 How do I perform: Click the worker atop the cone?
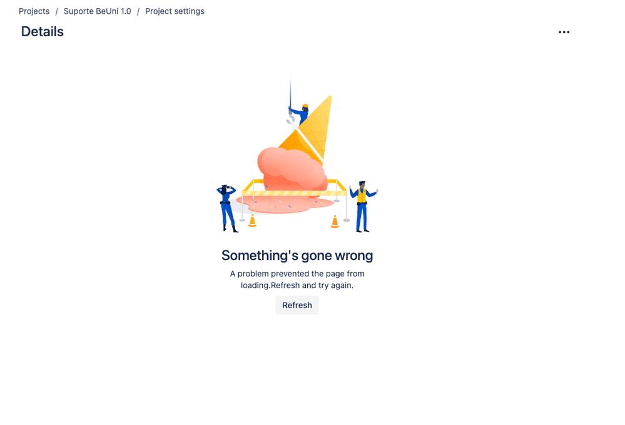300,114
